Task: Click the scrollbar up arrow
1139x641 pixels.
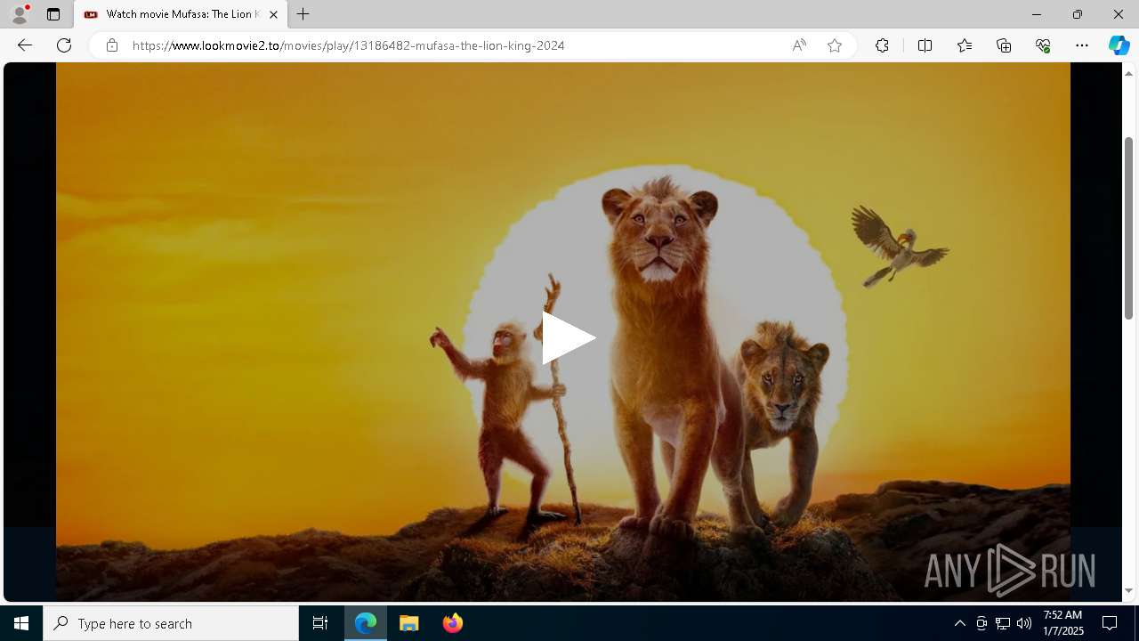Action: click(x=1128, y=73)
